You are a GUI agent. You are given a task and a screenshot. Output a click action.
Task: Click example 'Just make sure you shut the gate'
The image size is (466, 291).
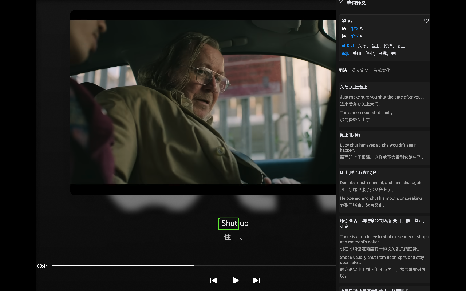click(x=382, y=97)
